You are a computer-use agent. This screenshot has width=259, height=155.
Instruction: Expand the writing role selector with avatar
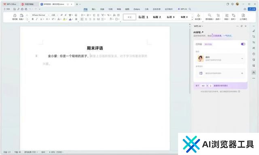(x=221, y=59)
